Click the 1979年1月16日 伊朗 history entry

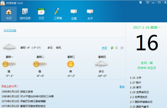tap(24, 101)
